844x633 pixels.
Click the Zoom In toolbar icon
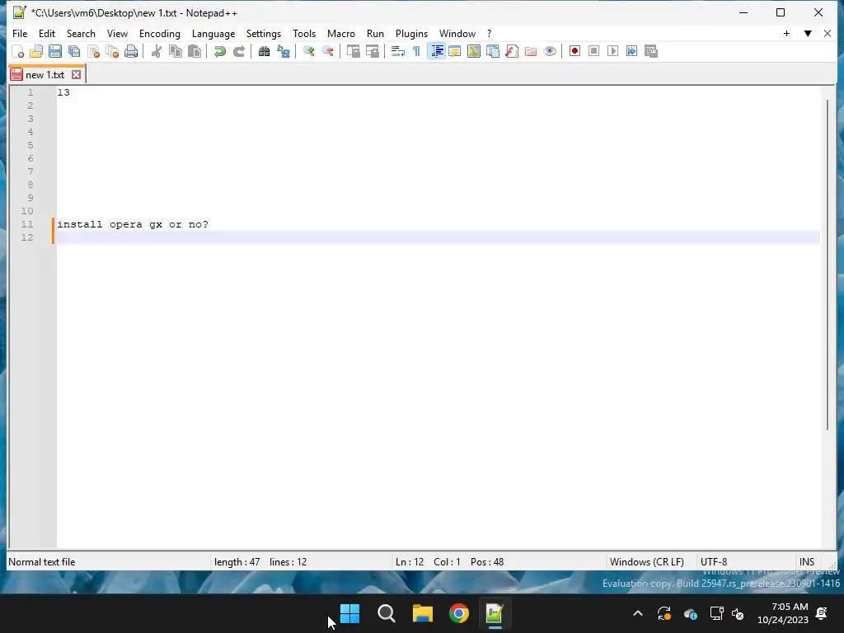309,51
